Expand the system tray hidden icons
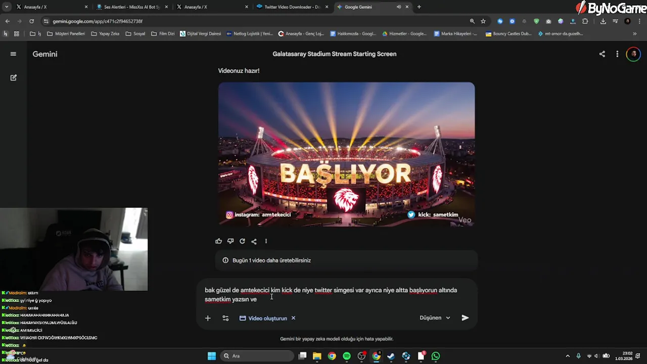This screenshot has height=364, width=647. (568, 356)
